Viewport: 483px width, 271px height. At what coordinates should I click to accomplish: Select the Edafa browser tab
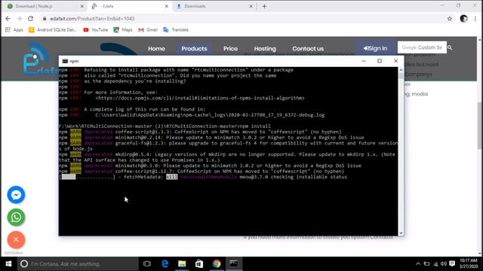tap(129, 6)
